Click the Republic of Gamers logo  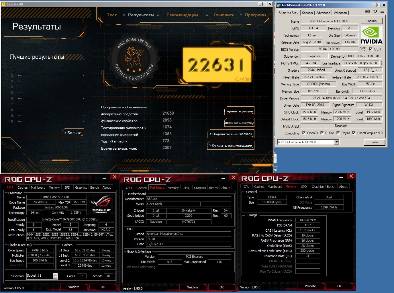[101, 204]
